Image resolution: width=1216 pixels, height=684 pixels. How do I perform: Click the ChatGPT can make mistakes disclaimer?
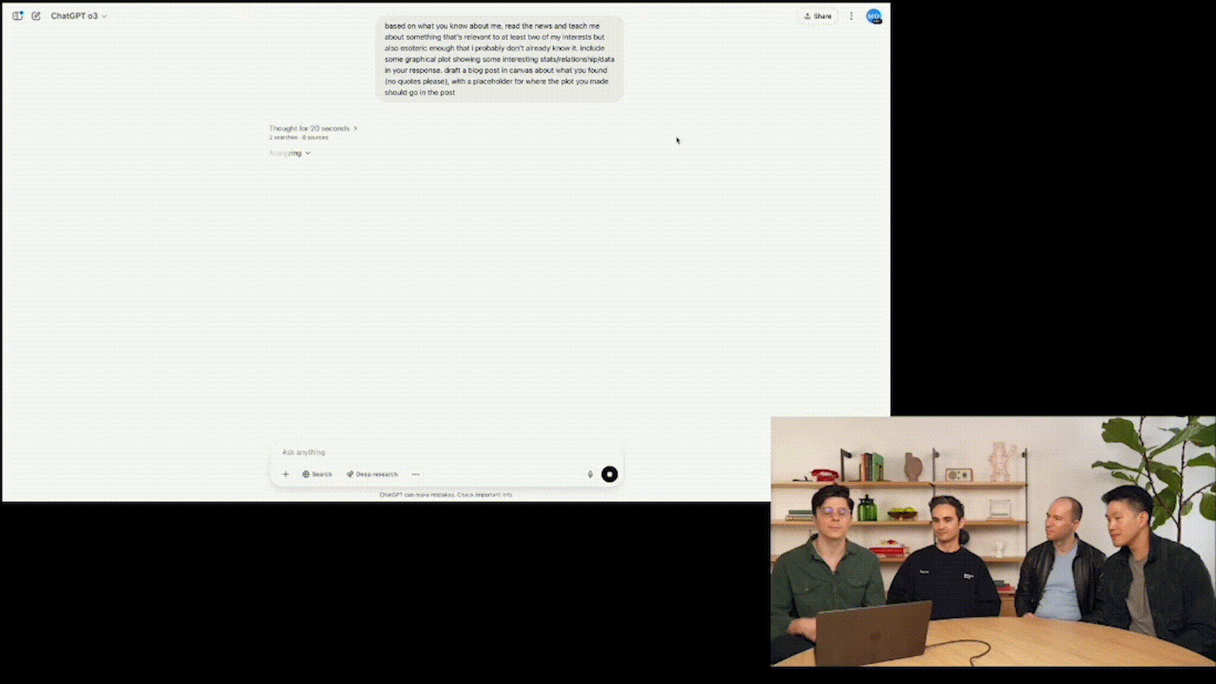446,495
